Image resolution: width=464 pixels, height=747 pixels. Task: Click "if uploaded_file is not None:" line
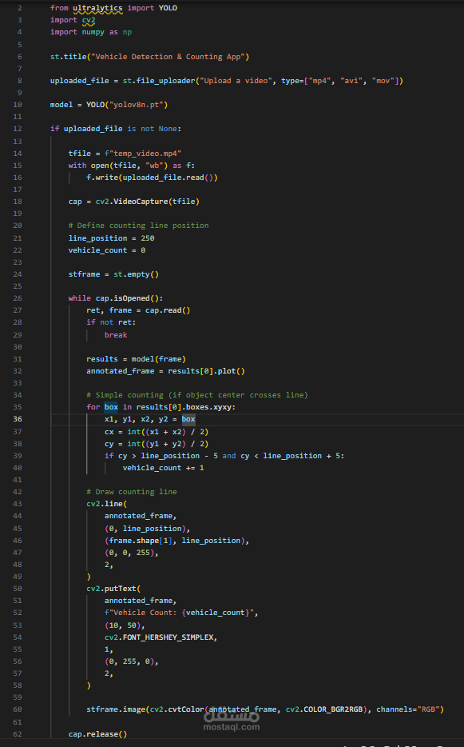pos(116,129)
